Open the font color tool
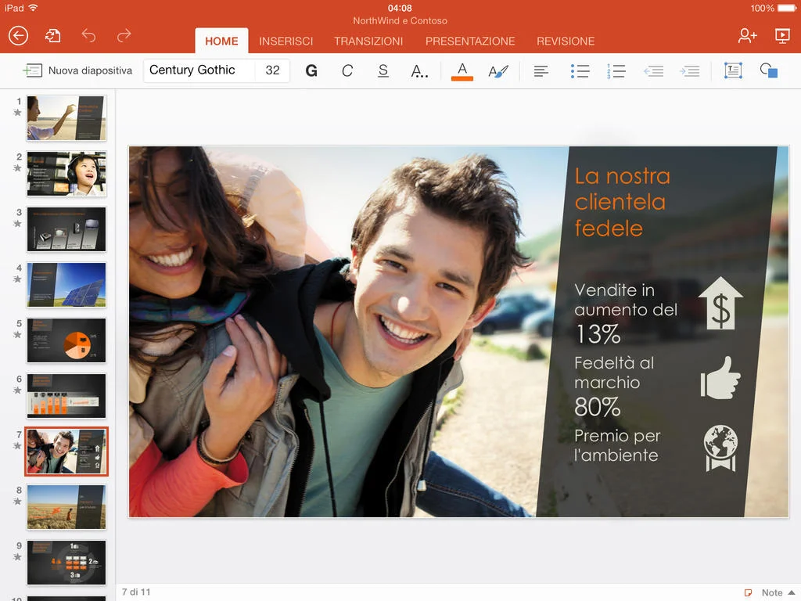The width and height of the screenshot is (801, 601). point(461,70)
